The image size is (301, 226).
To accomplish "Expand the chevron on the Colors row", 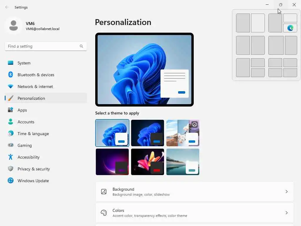I will [x=286, y=213].
